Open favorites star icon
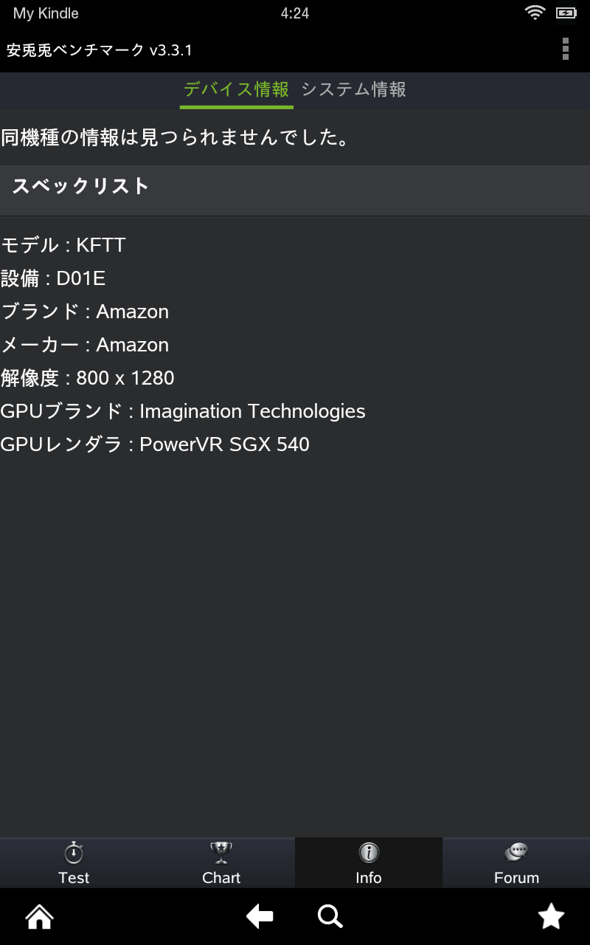The image size is (590, 945). point(551,917)
